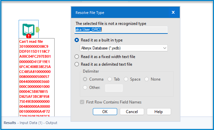Click the Other delimiter text box
The width and height of the screenshot is (214, 130).
point(114,88)
